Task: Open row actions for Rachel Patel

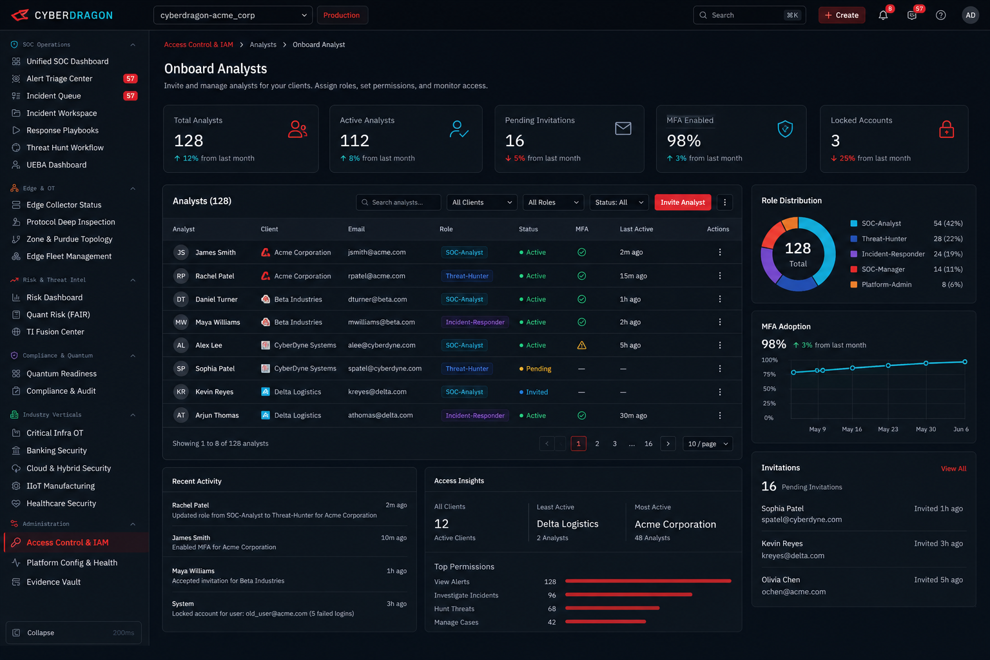Action: click(x=720, y=276)
